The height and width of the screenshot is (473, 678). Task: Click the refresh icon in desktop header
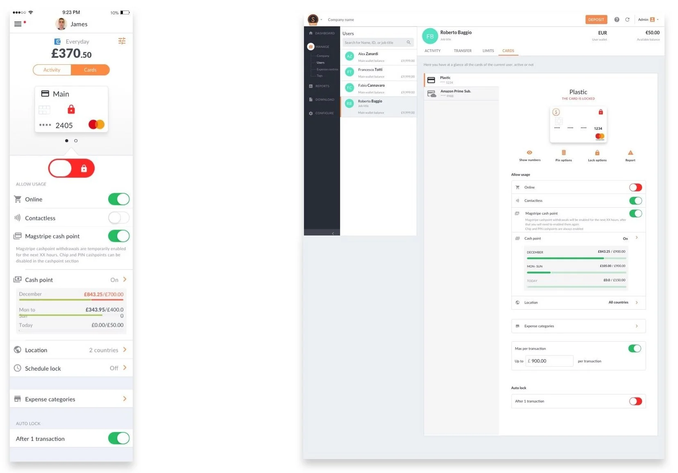(x=627, y=20)
